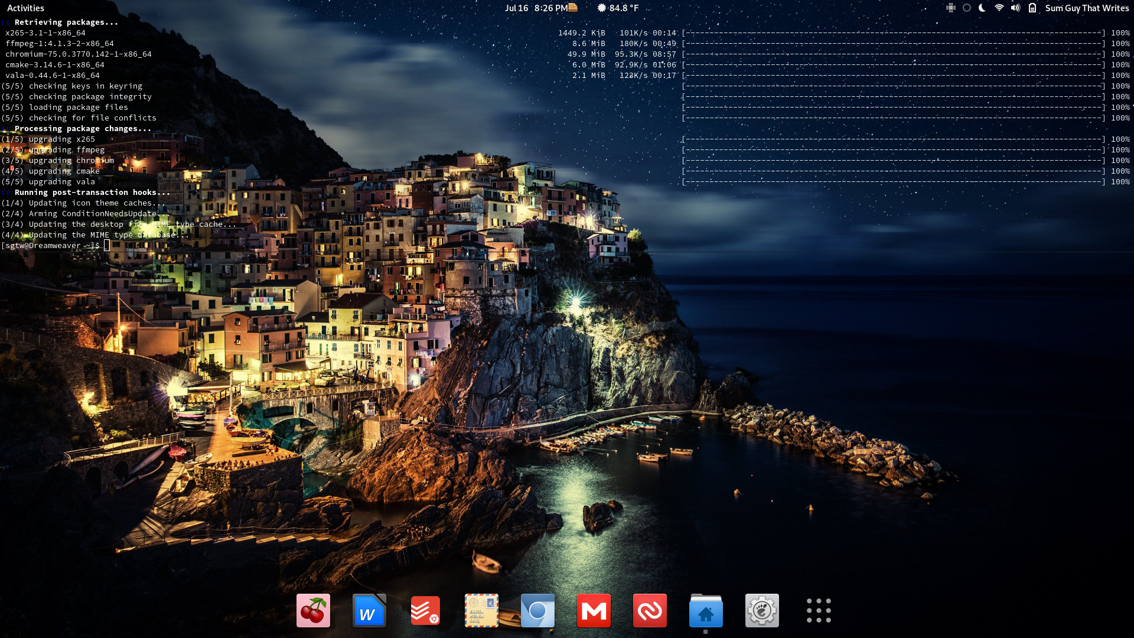1134x638 pixels.
Task: Click the chromium download progress bar
Action: coord(894,54)
